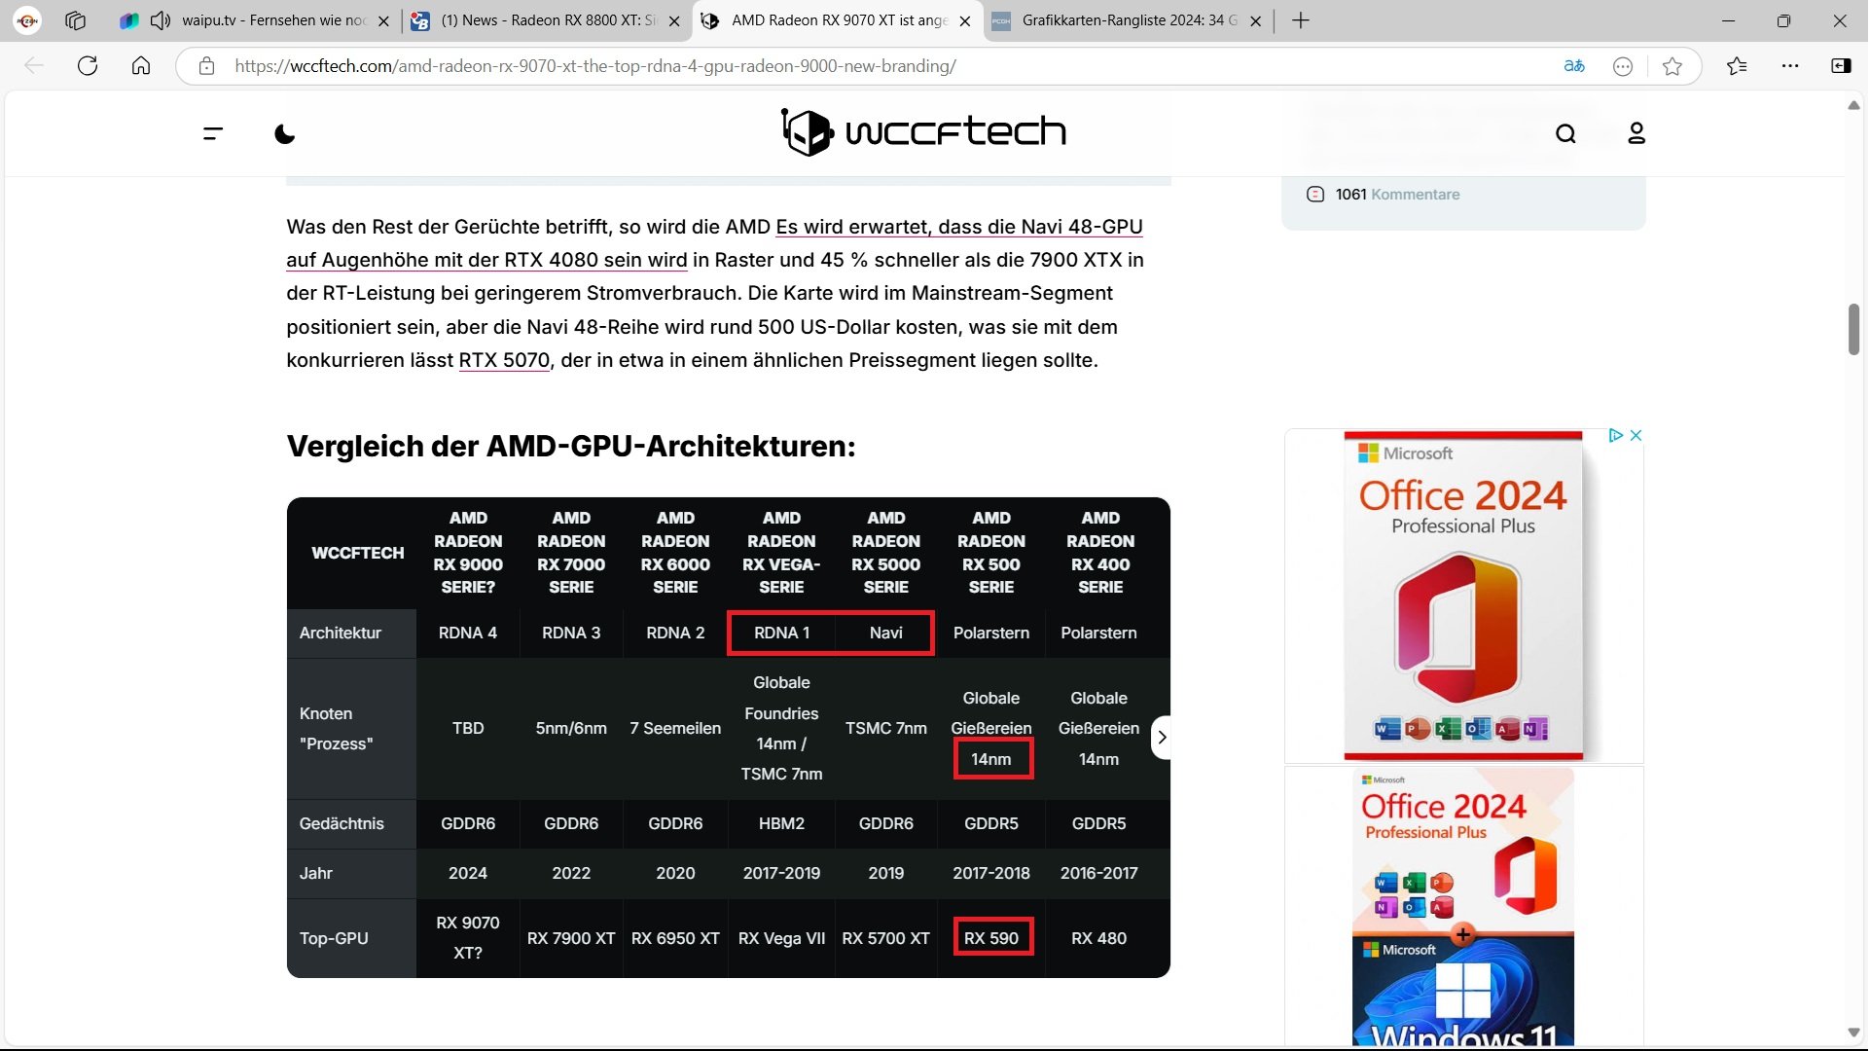Open browser settings and more menu
Screen dimensions: 1870x1051
pos(1790,66)
